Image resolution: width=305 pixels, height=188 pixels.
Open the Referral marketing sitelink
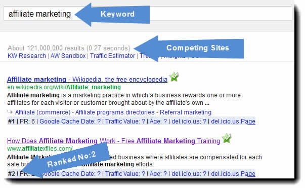(186, 112)
